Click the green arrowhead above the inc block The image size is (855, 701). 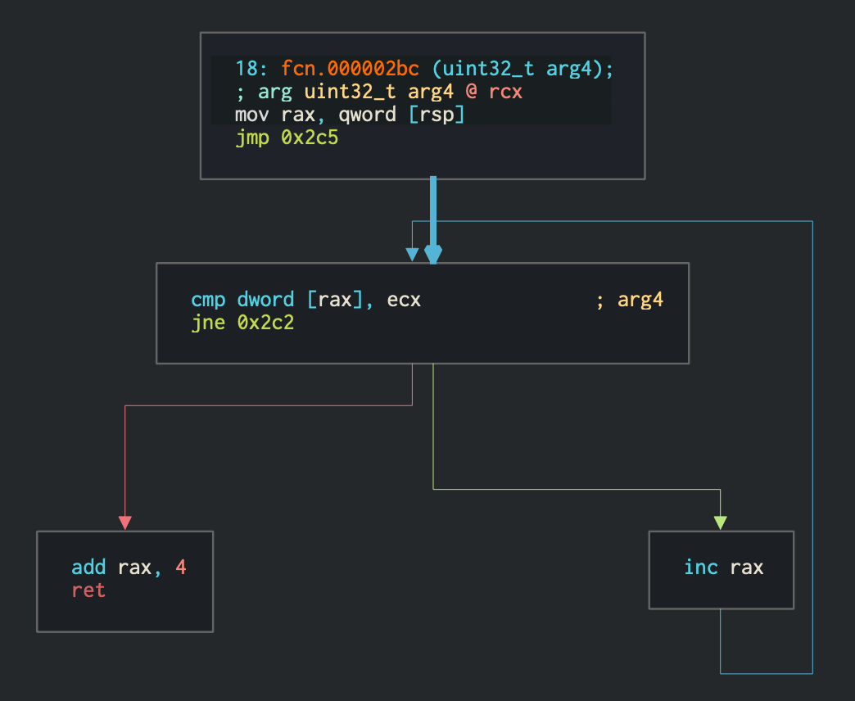click(x=721, y=522)
